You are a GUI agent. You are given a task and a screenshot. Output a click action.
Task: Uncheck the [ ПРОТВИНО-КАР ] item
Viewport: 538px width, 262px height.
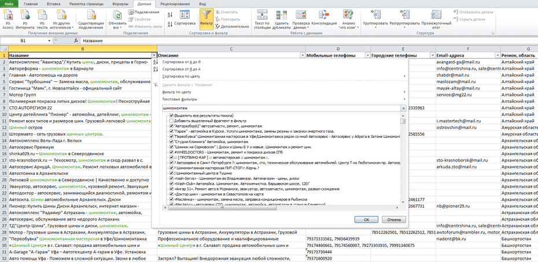point(172,158)
